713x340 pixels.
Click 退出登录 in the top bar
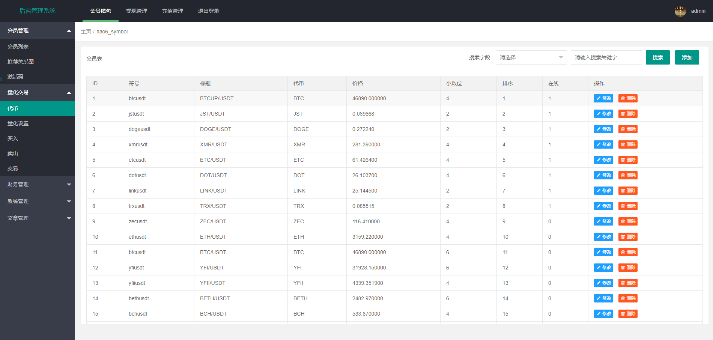(209, 11)
